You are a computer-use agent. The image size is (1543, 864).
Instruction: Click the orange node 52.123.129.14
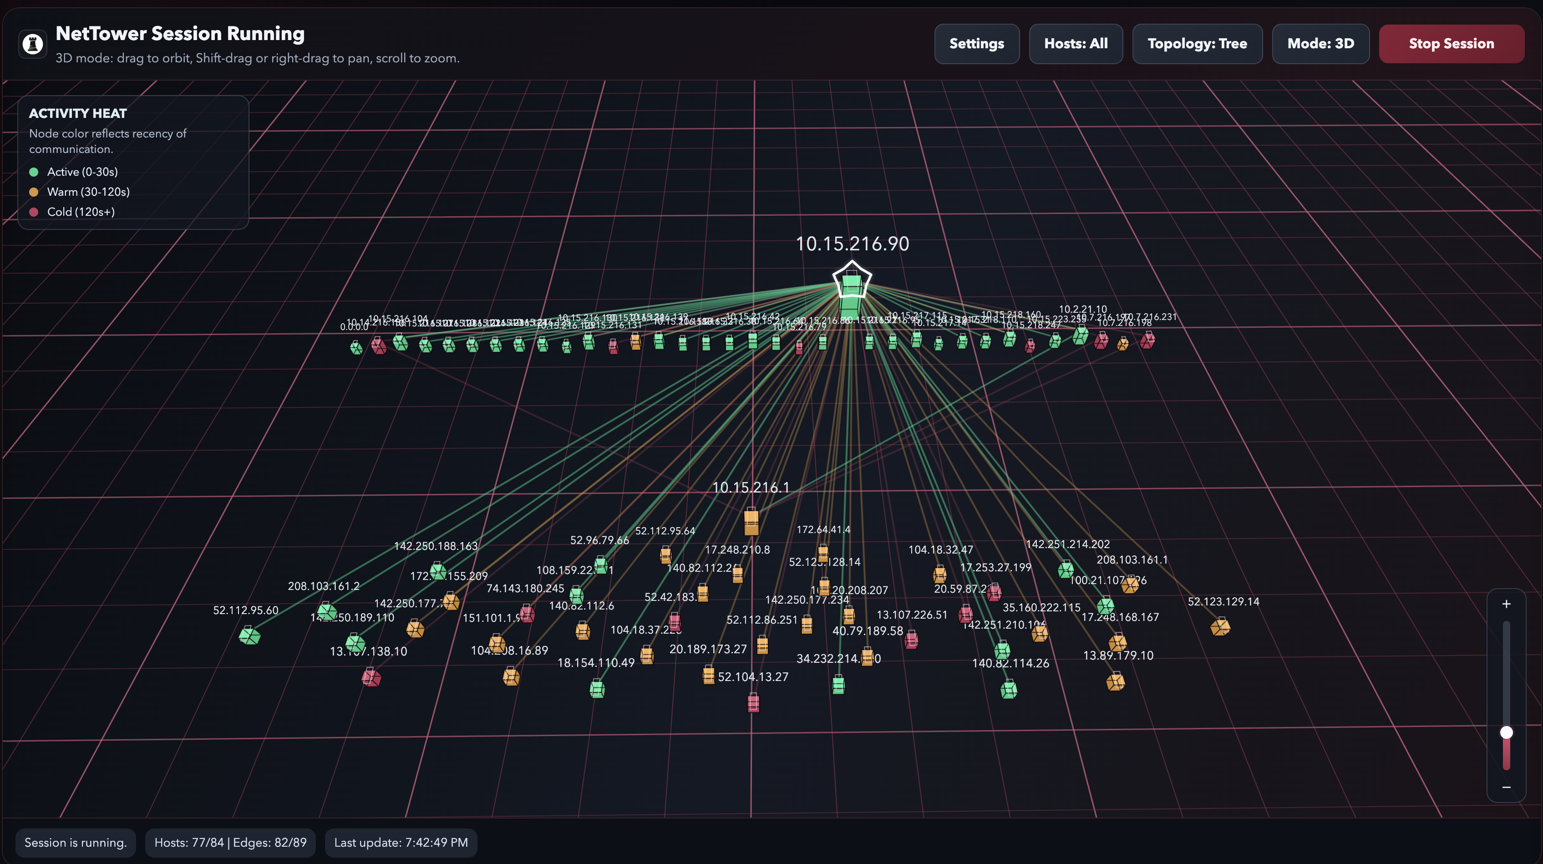click(x=1220, y=627)
